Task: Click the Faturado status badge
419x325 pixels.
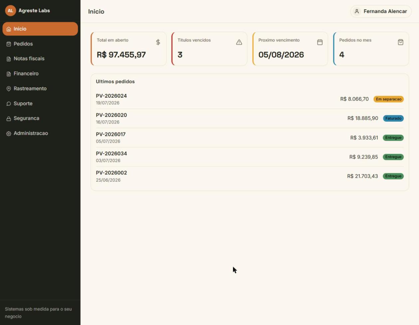Action: (x=393, y=118)
